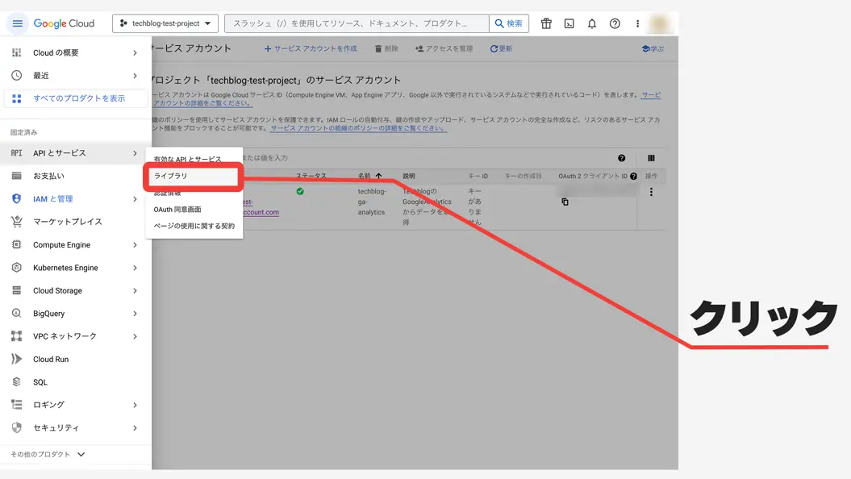Image resolution: width=851 pixels, height=479 pixels.
Task: Click the recent clock icon
Action: click(17, 76)
